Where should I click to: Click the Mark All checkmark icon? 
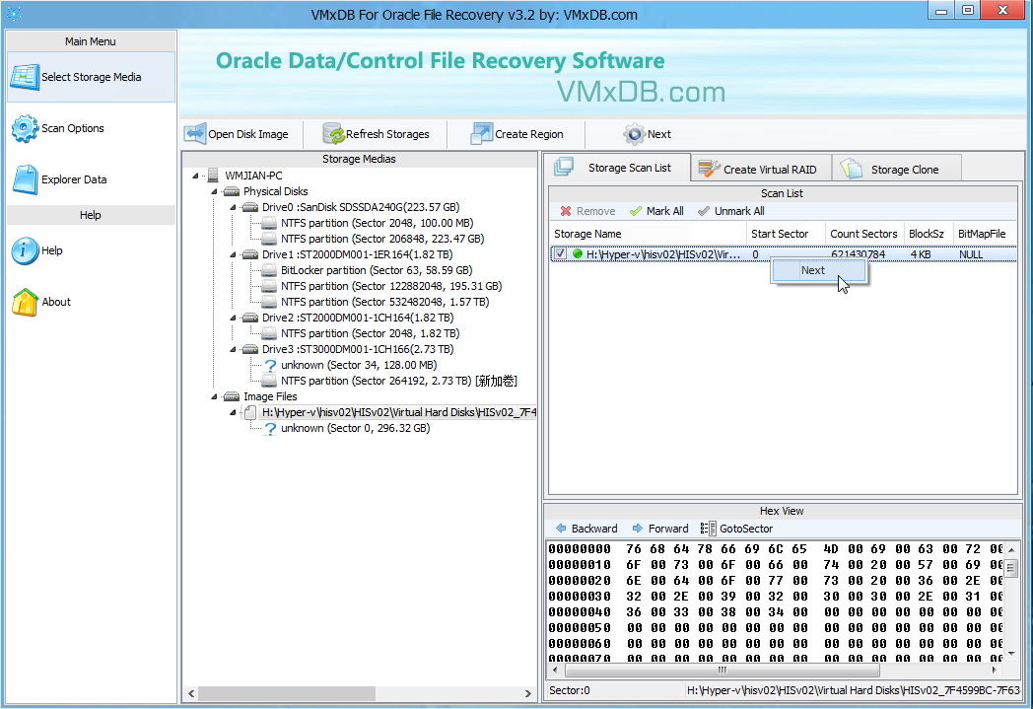pyautogui.click(x=635, y=211)
